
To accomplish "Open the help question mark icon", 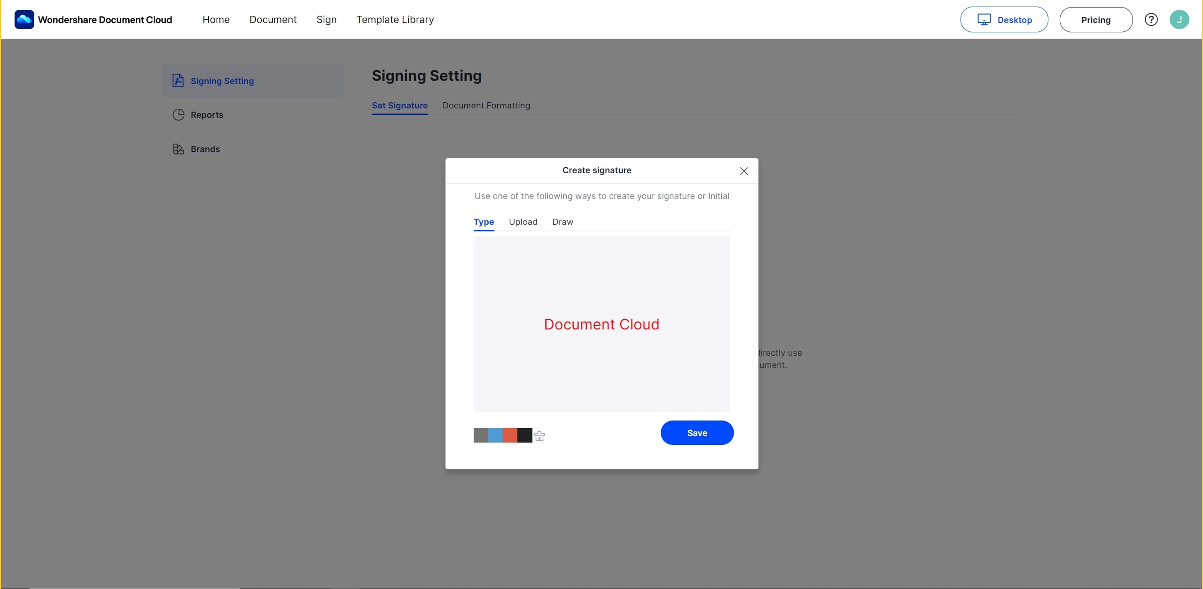I will point(1151,20).
